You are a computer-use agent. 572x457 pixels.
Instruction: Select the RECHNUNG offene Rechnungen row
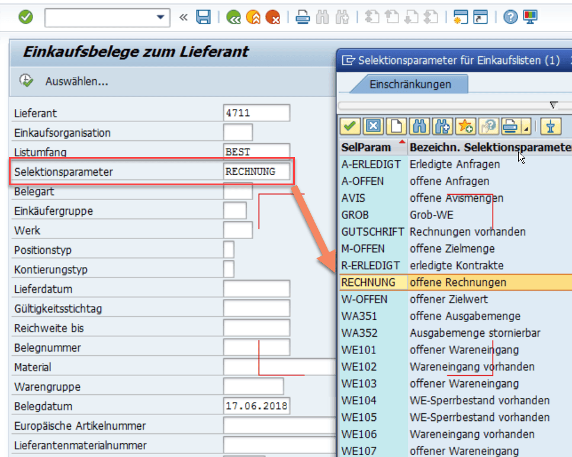(455, 282)
